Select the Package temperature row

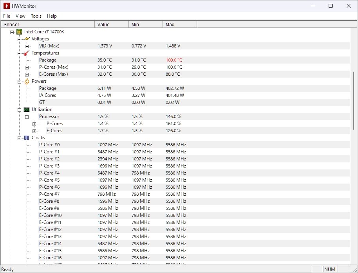click(x=47, y=60)
